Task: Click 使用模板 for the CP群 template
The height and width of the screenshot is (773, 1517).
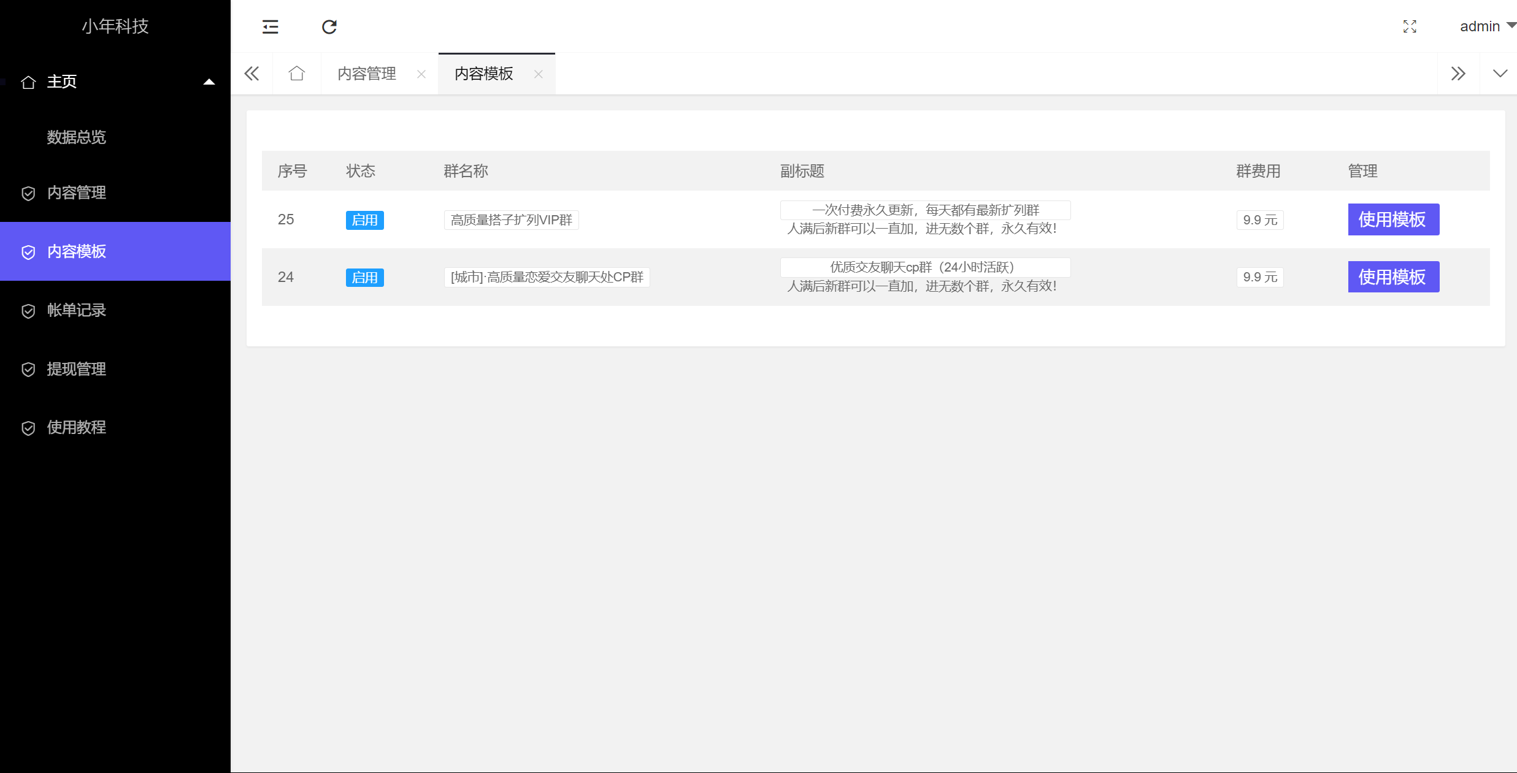Action: coord(1393,277)
